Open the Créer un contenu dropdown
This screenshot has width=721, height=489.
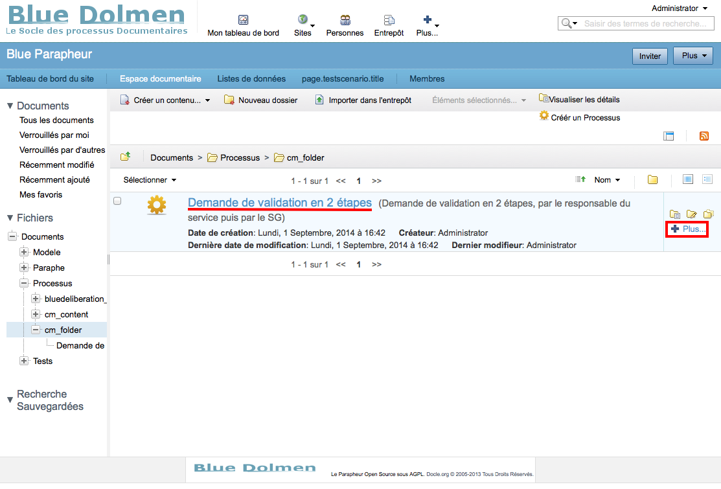pyautogui.click(x=165, y=100)
